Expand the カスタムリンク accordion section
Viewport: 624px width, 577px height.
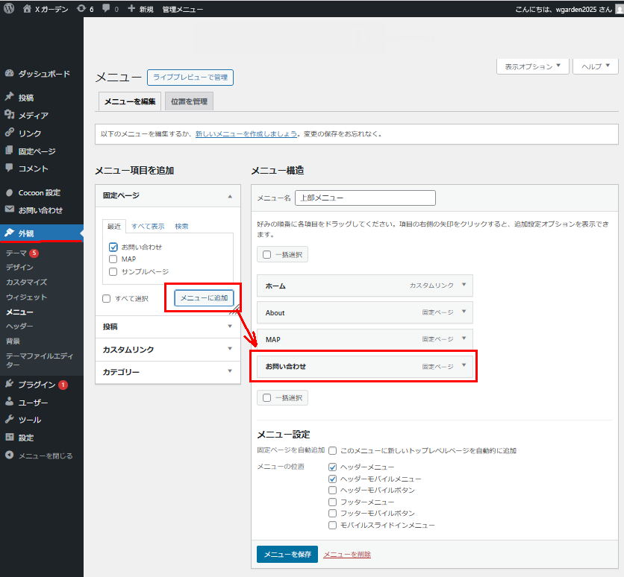point(167,350)
